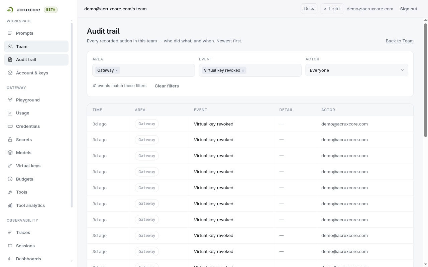Click the Models layers icon
The image size is (428, 267).
(10, 153)
